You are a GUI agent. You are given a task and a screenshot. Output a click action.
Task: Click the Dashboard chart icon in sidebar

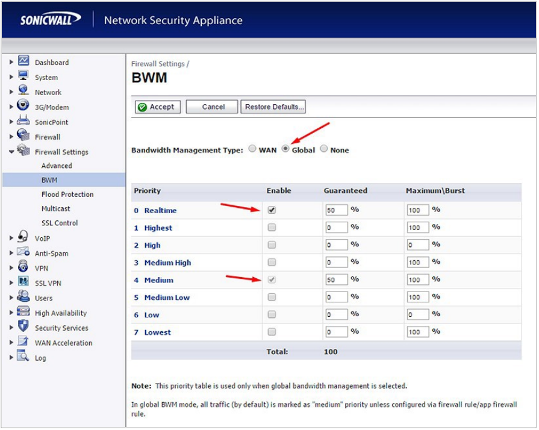coord(23,61)
